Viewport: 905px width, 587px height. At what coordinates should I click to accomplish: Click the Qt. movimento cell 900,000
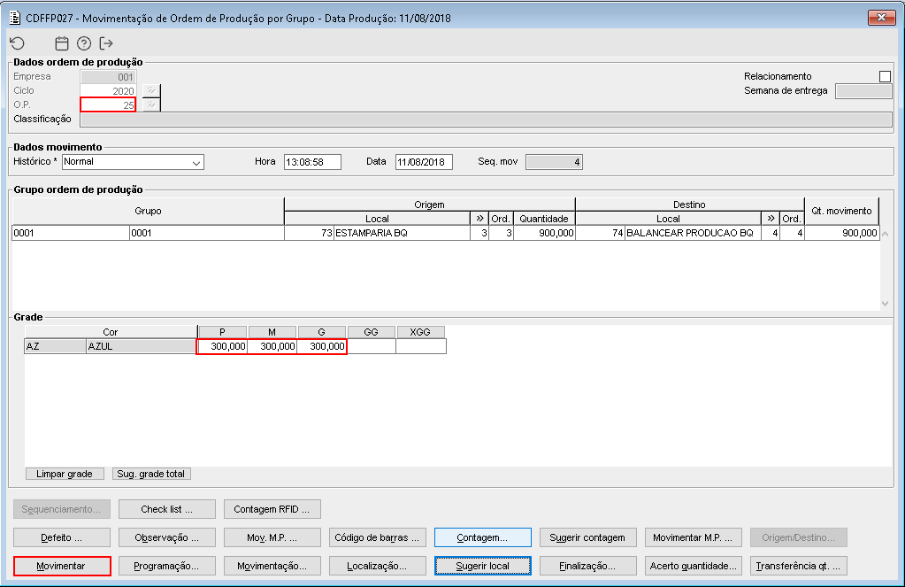[x=841, y=233]
